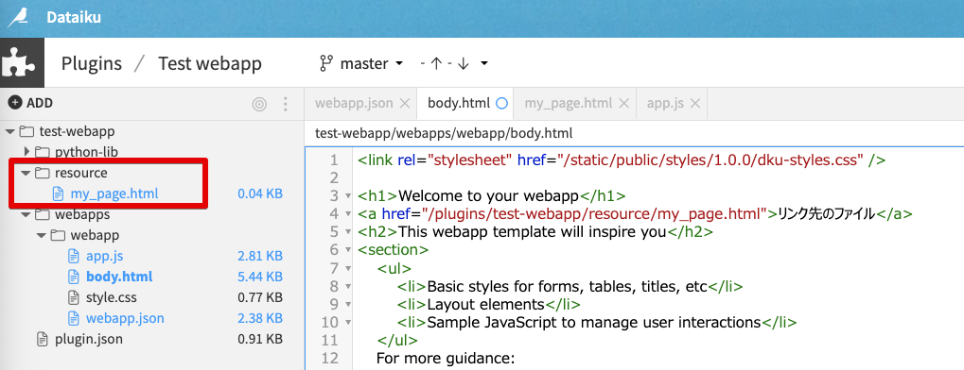This screenshot has width=964, height=370.
Task: Click the Dataiku title text
Action: click(74, 17)
